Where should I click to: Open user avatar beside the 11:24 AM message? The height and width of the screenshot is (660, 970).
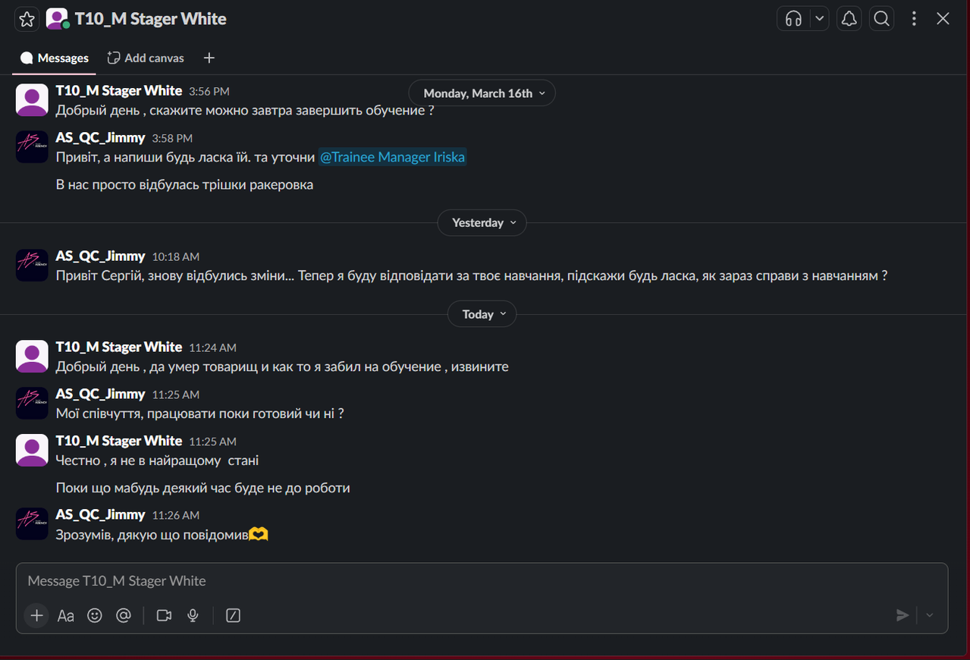32,357
